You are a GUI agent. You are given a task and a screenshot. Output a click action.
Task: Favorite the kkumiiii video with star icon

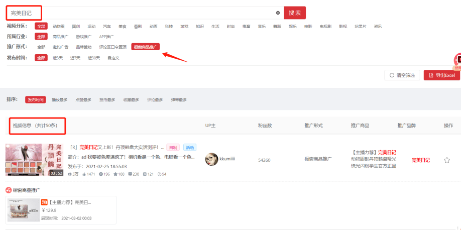[x=447, y=160]
